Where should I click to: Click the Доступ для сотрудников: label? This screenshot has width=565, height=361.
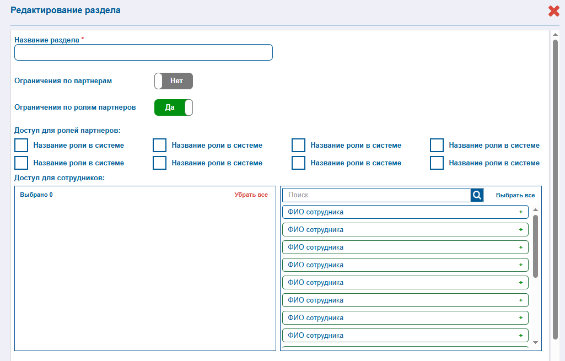pos(60,177)
